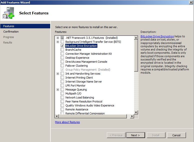The image size is (194, 142).
Task: Enable the Remote Assistance checkbox
Action: pos(62,109)
